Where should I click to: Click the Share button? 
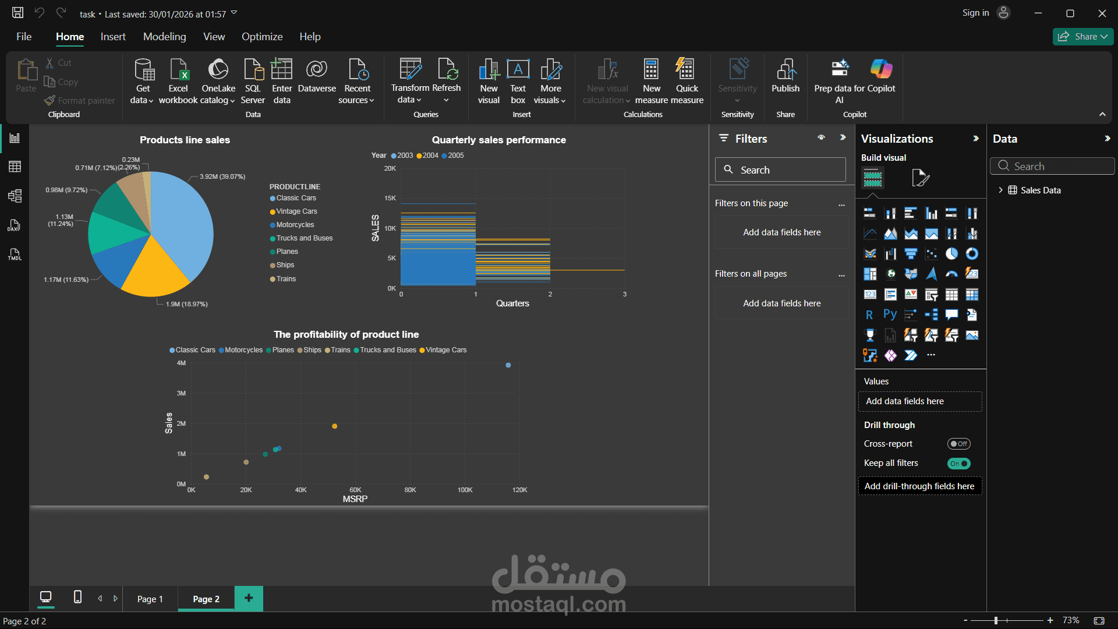pos(1082,37)
